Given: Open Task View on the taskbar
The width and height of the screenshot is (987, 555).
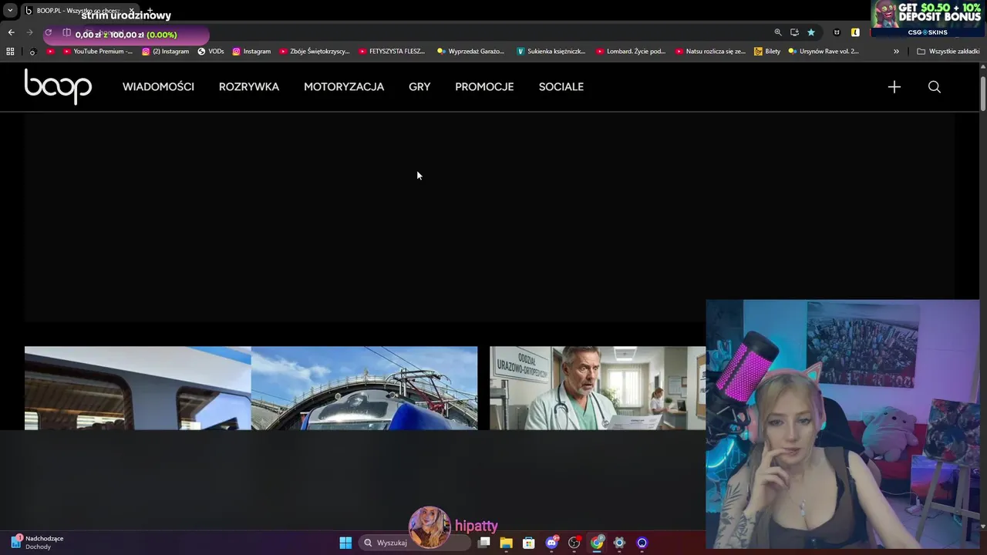Looking at the screenshot, I should 483,543.
